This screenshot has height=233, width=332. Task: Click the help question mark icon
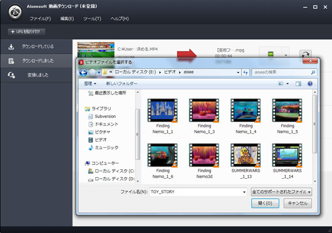pyautogui.click(x=309, y=84)
